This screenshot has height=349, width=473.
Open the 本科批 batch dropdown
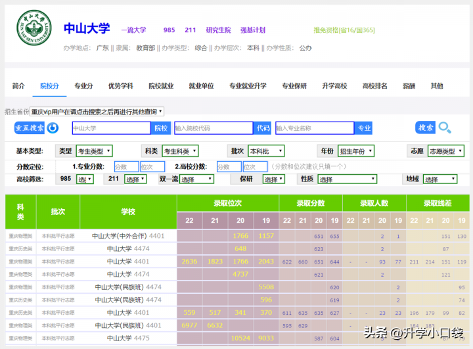point(266,151)
